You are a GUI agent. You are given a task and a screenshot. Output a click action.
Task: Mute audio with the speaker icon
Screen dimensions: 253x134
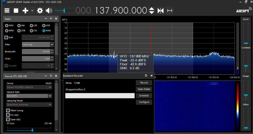click(49, 11)
